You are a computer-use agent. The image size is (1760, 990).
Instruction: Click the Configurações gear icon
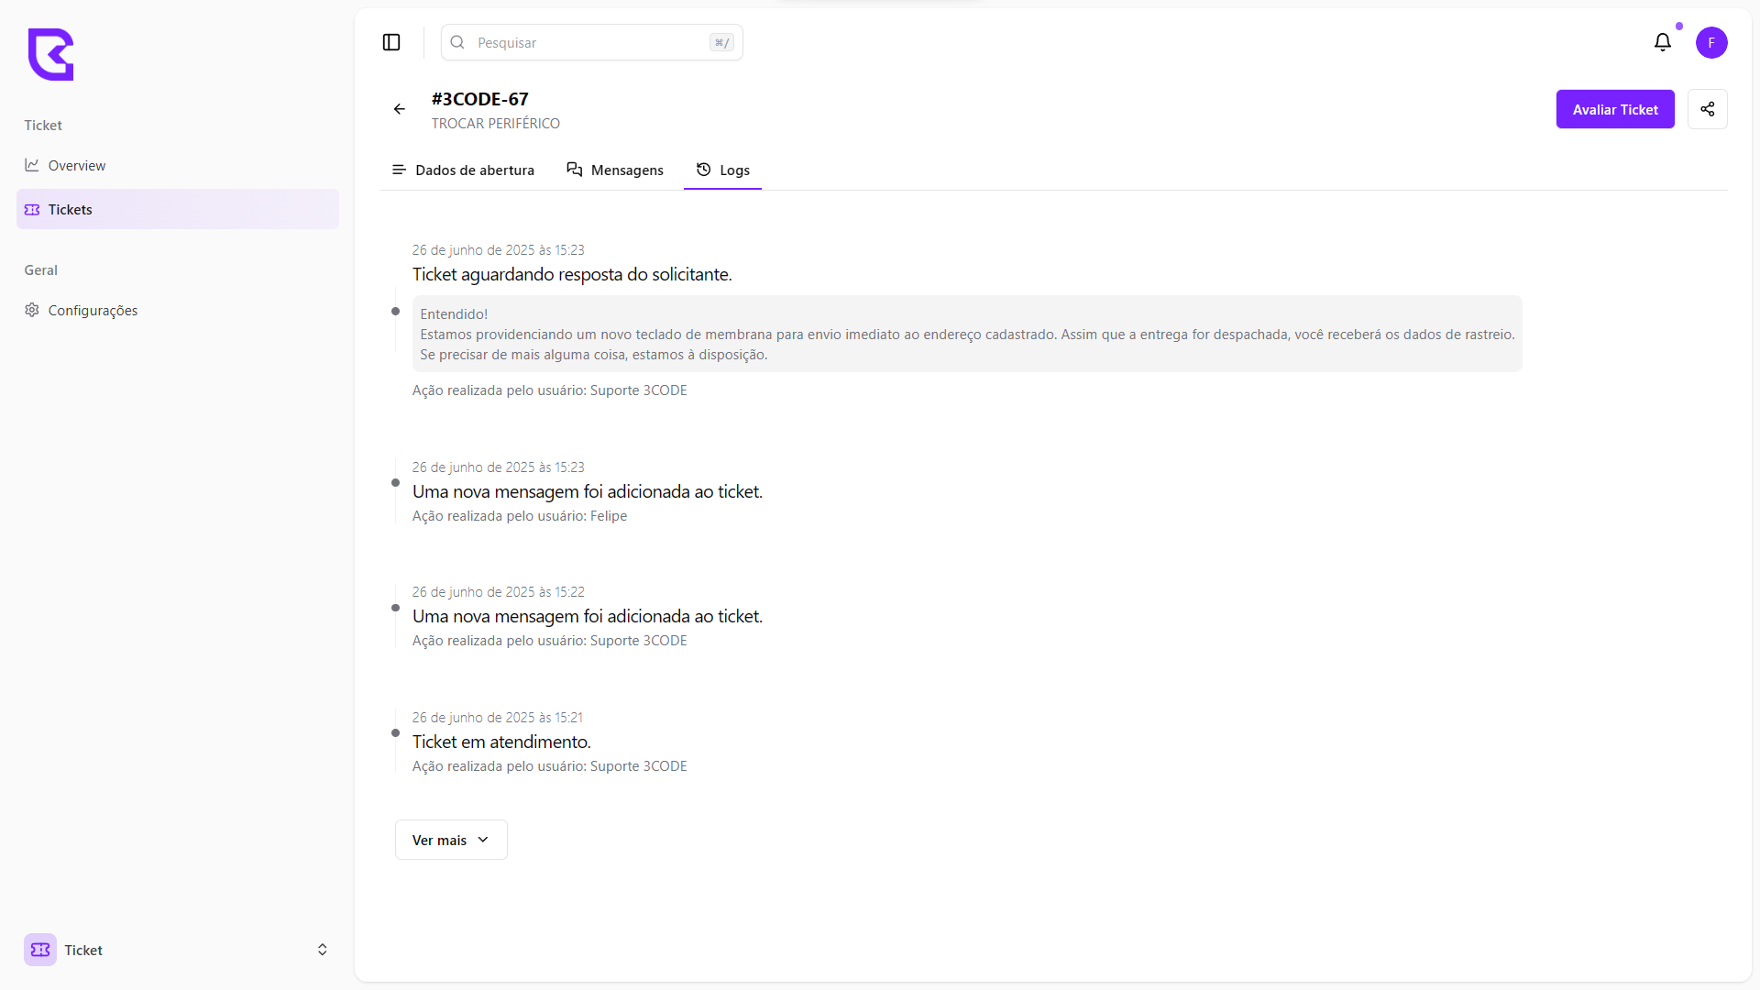(x=32, y=310)
